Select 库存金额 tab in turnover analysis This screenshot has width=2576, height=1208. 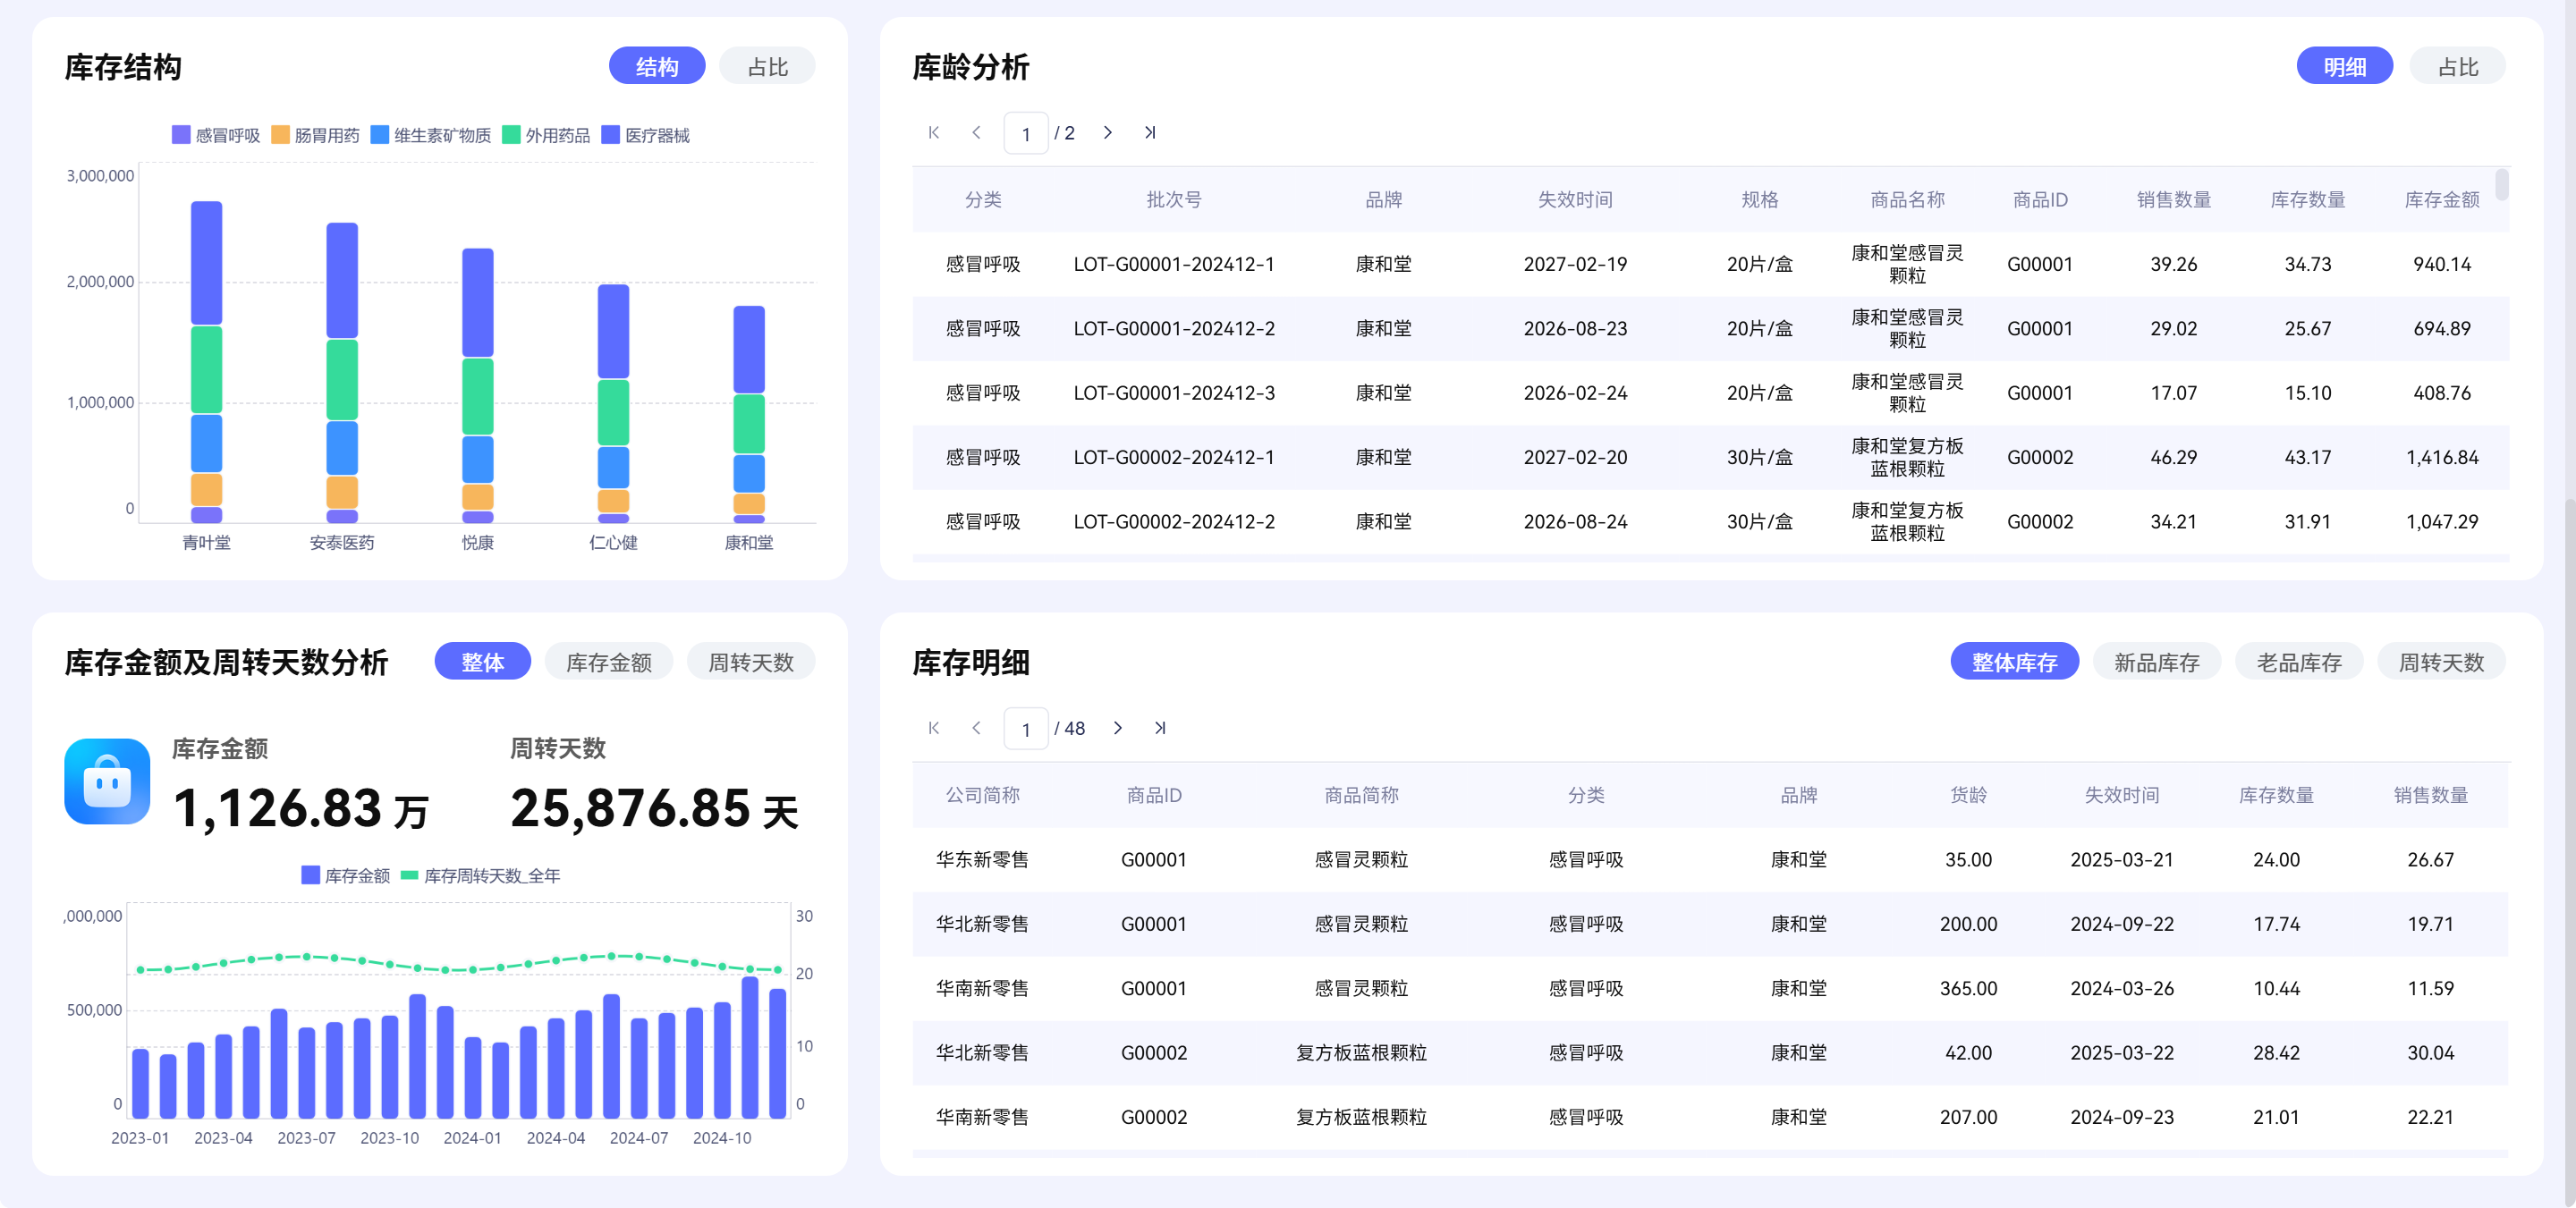[608, 662]
